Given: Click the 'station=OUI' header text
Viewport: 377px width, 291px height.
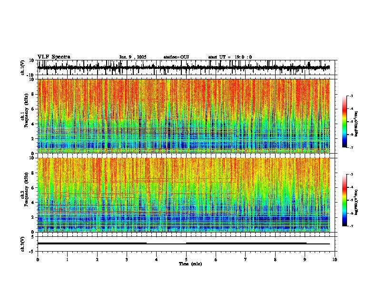Looking at the screenshot, I should pos(176,57).
